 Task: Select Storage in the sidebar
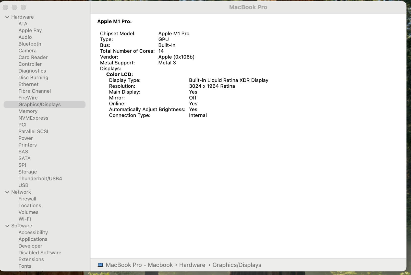click(28, 172)
